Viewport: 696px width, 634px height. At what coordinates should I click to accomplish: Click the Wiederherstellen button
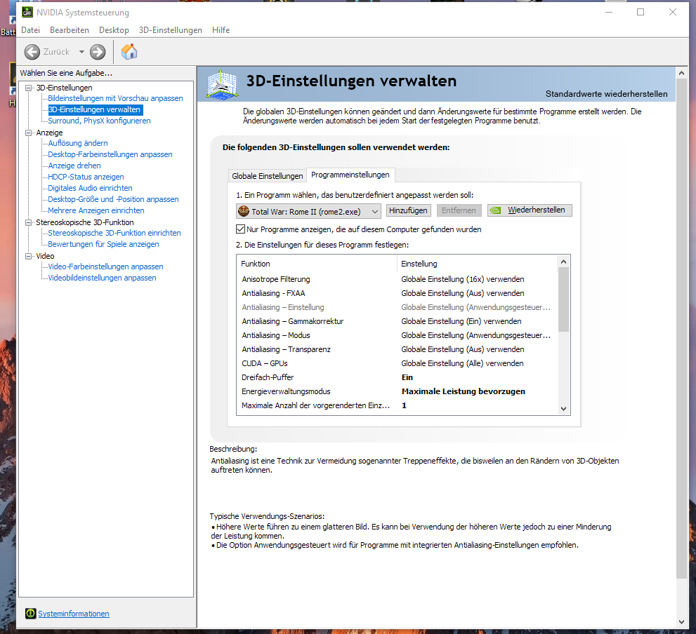click(530, 210)
